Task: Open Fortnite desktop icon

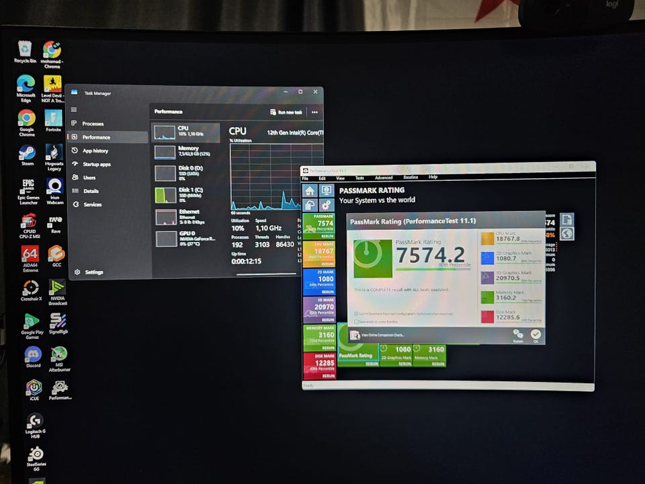Action: (54, 120)
